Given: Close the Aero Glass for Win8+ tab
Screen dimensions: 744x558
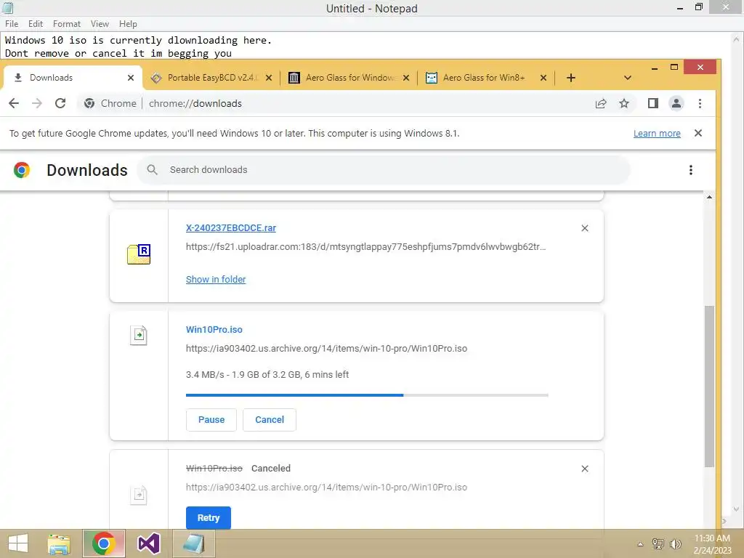Looking at the screenshot, I should (x=543, y=78).
